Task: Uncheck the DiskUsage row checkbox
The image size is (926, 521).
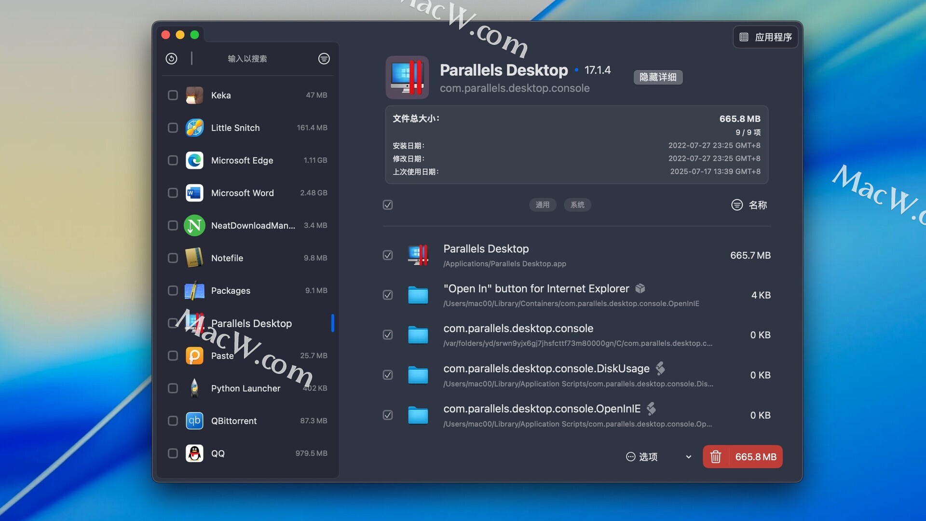Action: 388,375
